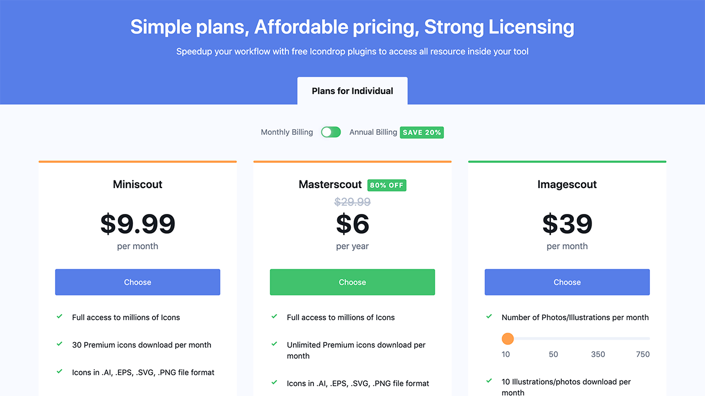Click checkmark next to 'Unlimited Premium icons download'
The height and width of the screenshot is (396, 705).
[x=274, y=344]
